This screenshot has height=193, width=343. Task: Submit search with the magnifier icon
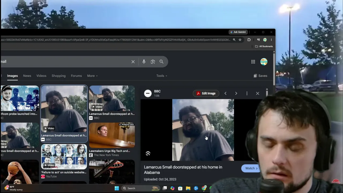tap(161, 62)
